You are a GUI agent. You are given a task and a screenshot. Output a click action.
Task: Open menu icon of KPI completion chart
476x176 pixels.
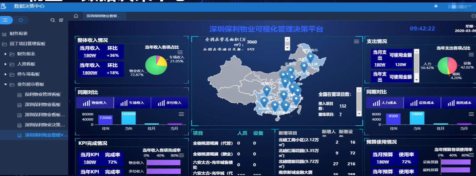[x=181, y=155]
